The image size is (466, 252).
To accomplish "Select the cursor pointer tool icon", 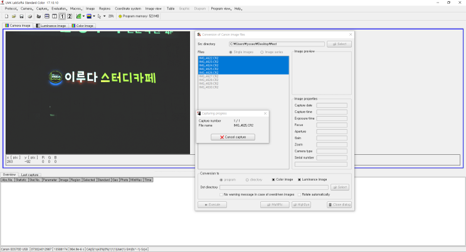I will pyautogui.click(x=99, y=16).
